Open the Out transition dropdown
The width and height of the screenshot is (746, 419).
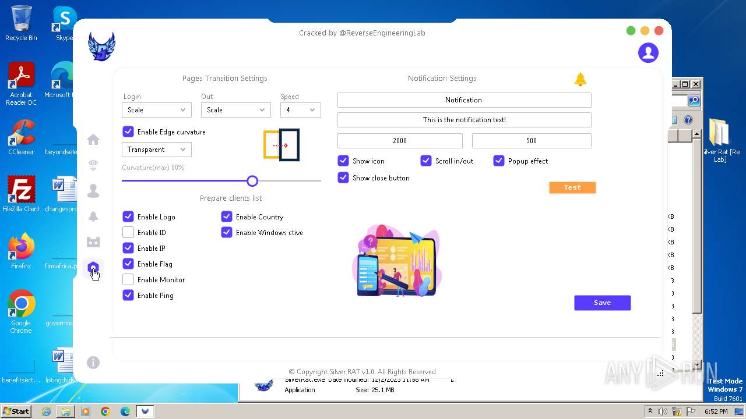[235, 109]
